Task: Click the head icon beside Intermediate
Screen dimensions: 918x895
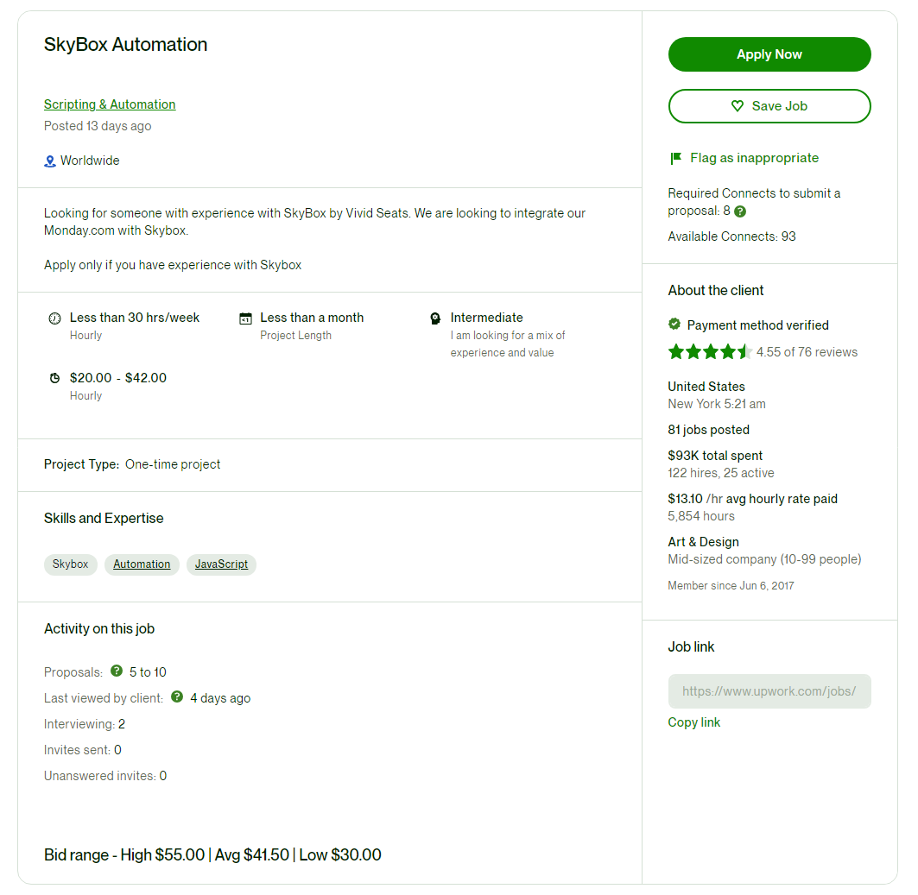Action: (435, 318)
